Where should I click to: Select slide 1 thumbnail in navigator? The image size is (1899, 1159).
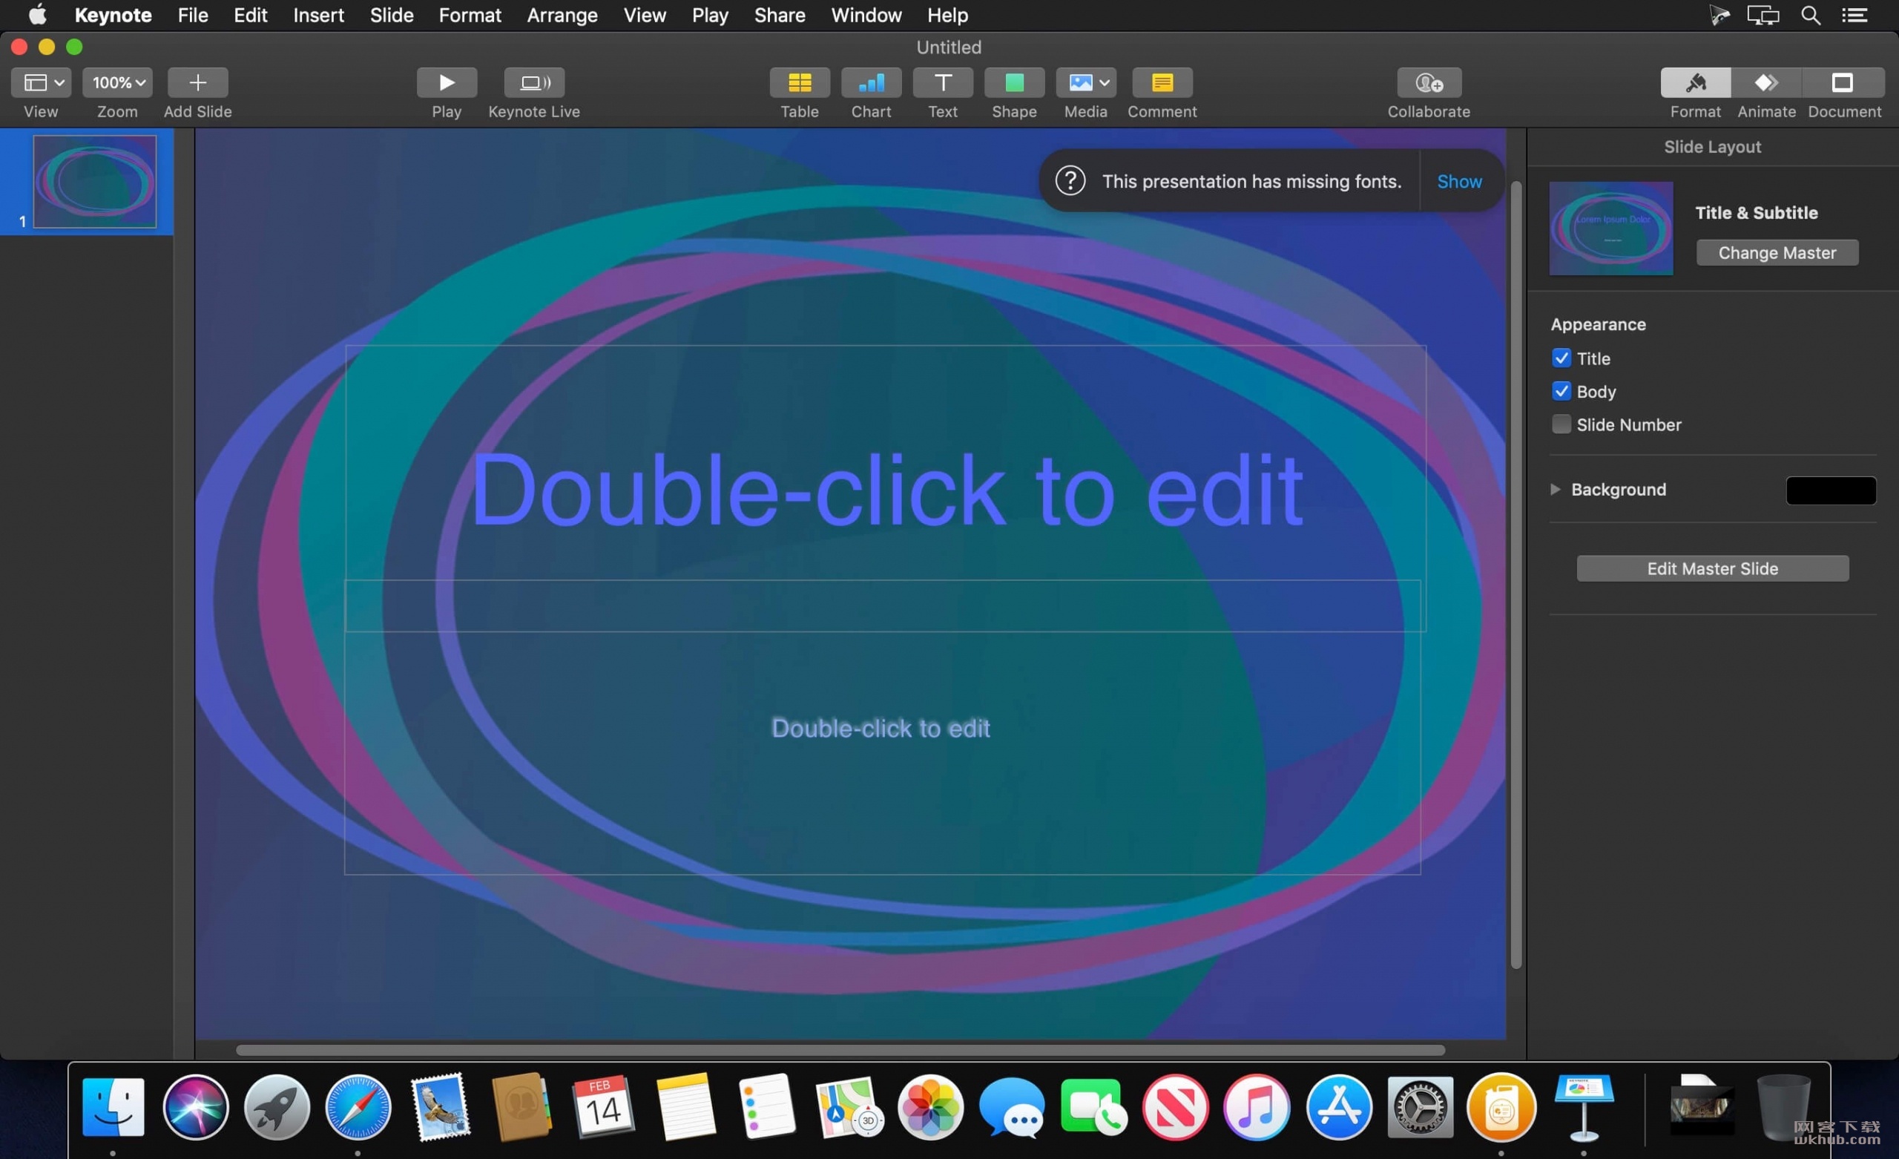(x=95, y=181)
